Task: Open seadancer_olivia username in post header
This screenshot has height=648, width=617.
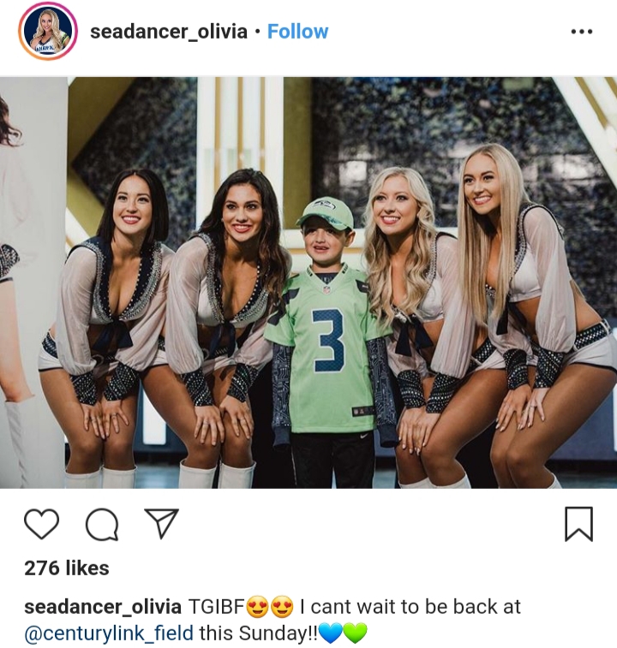Action: pyautogui.click(x=169, y=32)
